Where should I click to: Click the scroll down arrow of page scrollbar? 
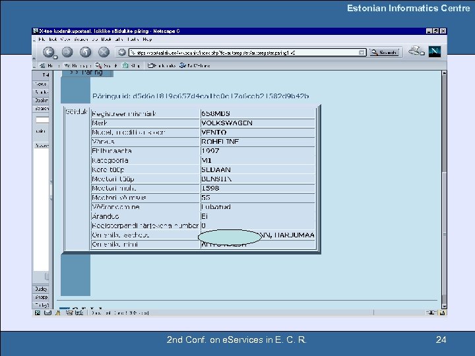pyautogui.click(x=444, y=306)
